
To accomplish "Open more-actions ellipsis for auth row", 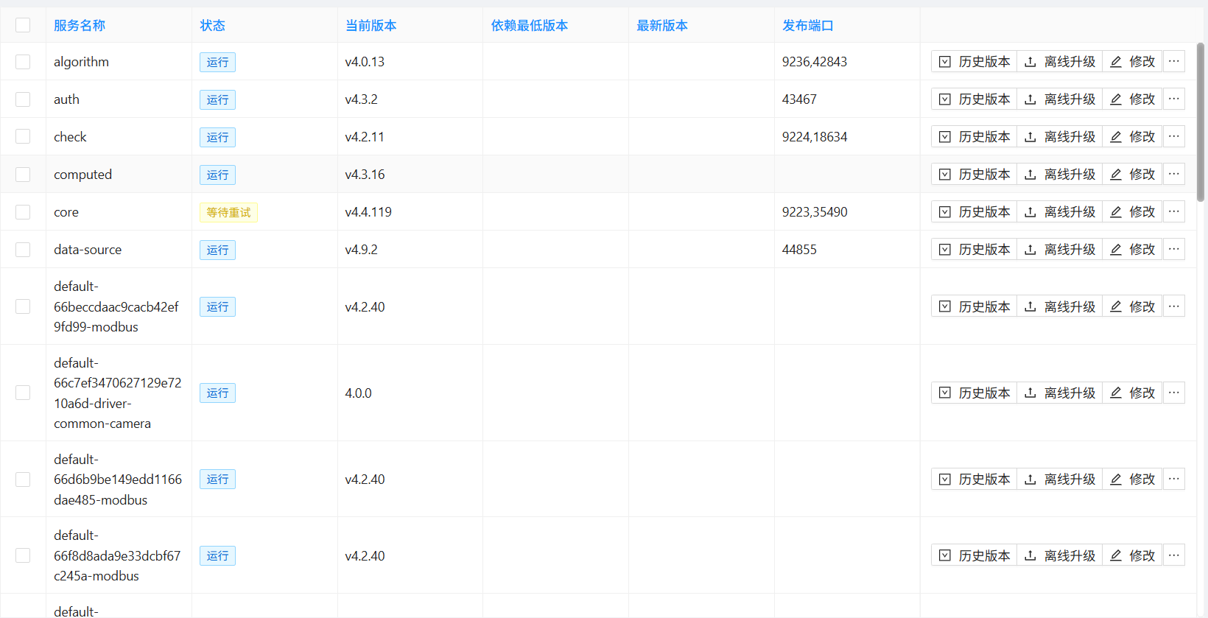I will (x=1174, y=99).
